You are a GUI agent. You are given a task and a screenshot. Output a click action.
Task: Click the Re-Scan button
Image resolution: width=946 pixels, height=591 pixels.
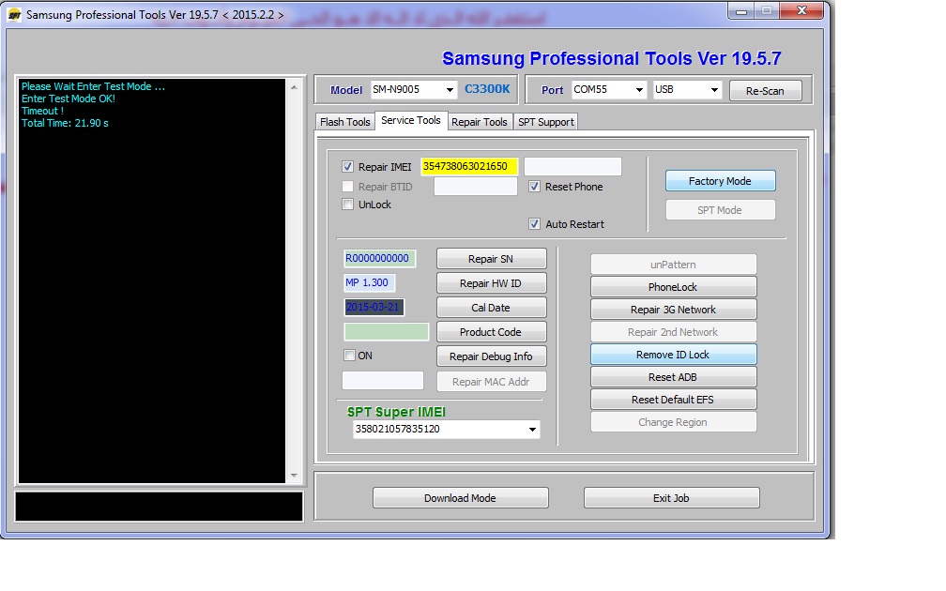pos(765,90)
